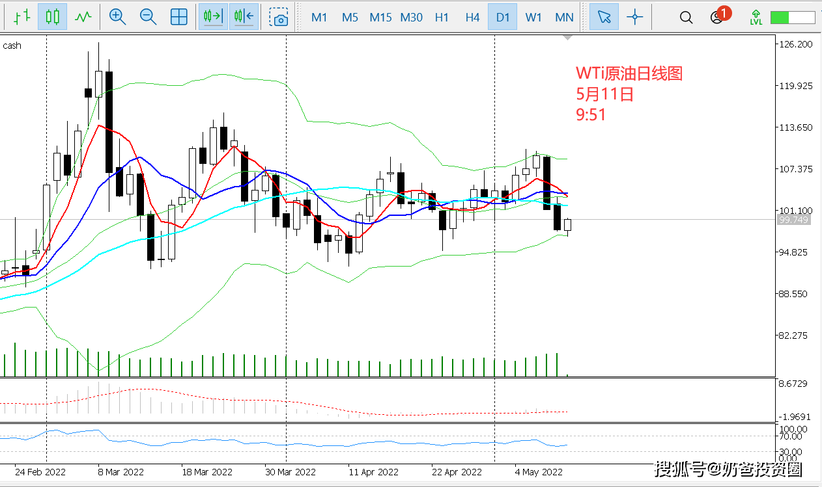Click oscillator scale value 100.00
This screenshot has width=822, height=487.
pos(794,429)
